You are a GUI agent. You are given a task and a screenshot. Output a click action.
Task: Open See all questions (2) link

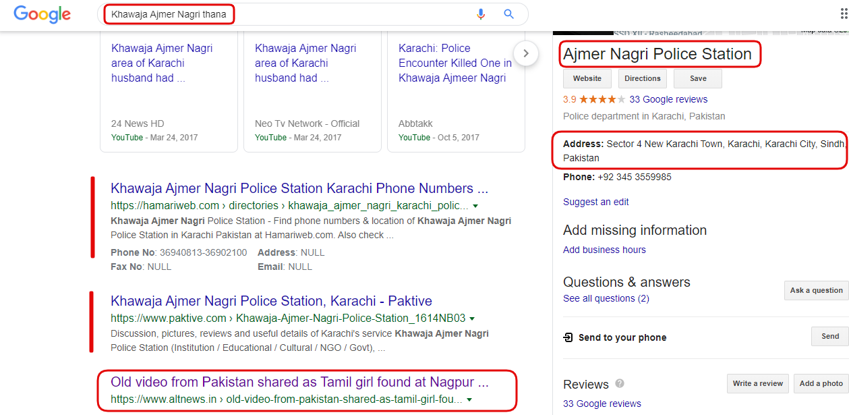(606, 298)
